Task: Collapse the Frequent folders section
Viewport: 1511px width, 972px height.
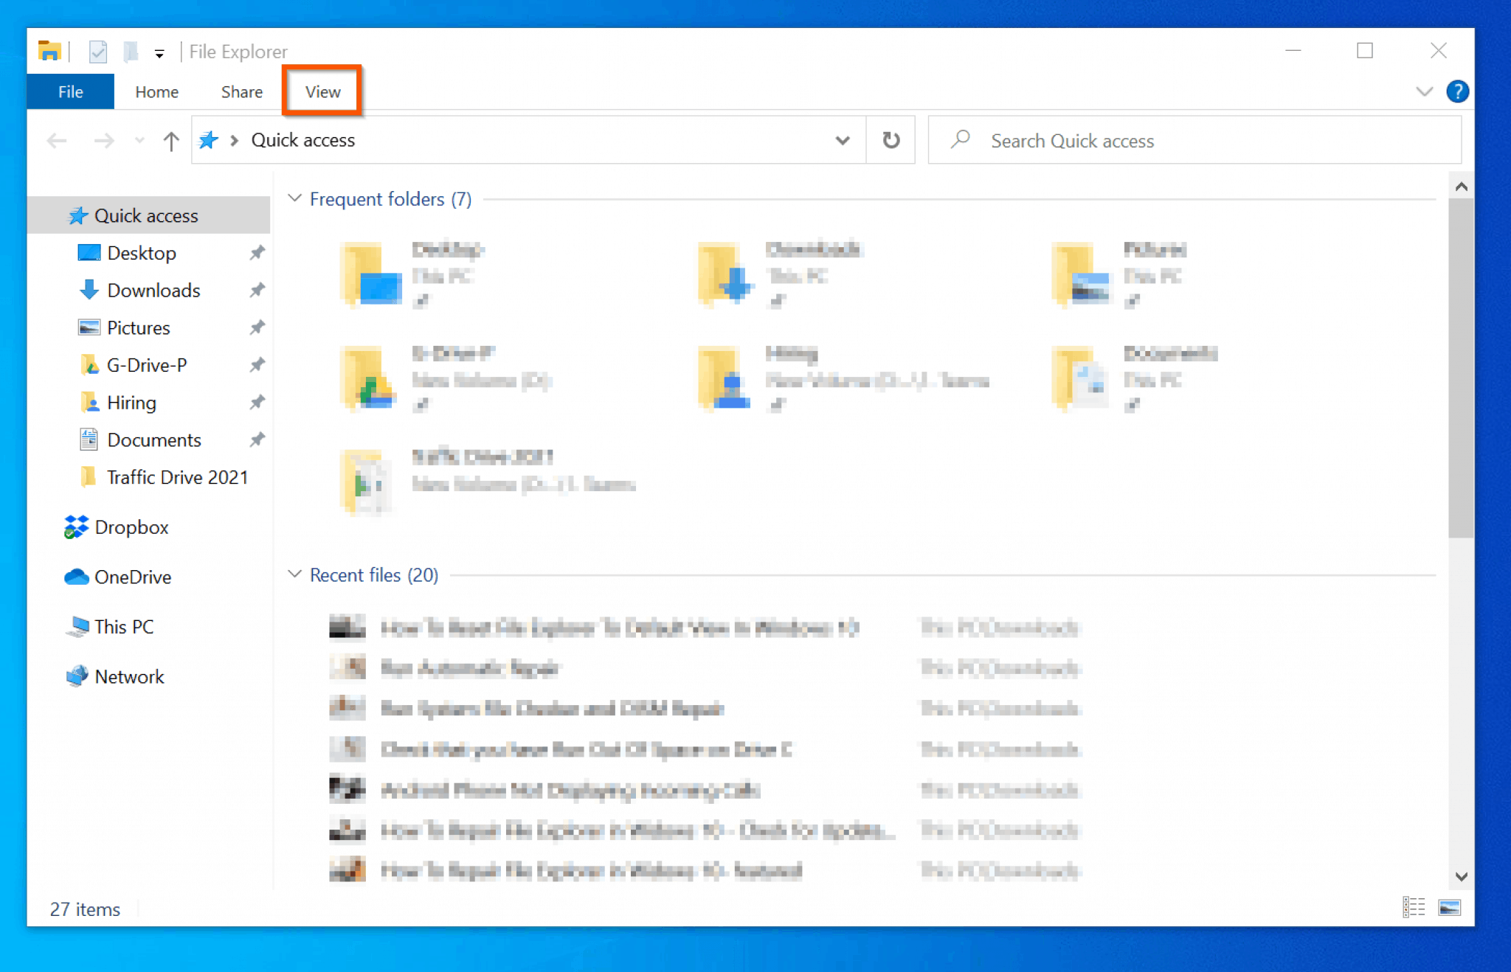Action: [x=294, y=198]
